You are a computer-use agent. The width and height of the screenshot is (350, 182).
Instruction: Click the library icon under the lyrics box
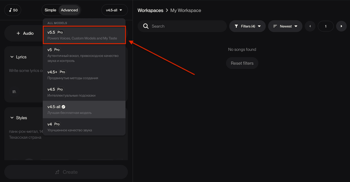14,92
